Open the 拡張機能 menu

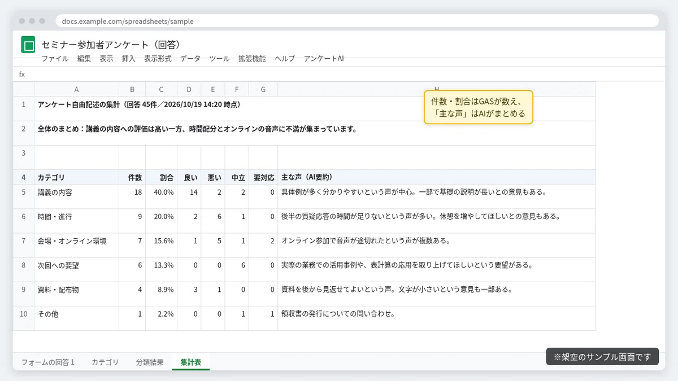click(252, 58)
